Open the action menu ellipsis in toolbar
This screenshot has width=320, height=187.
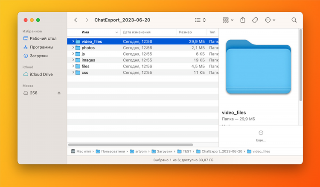click(270, 20)
